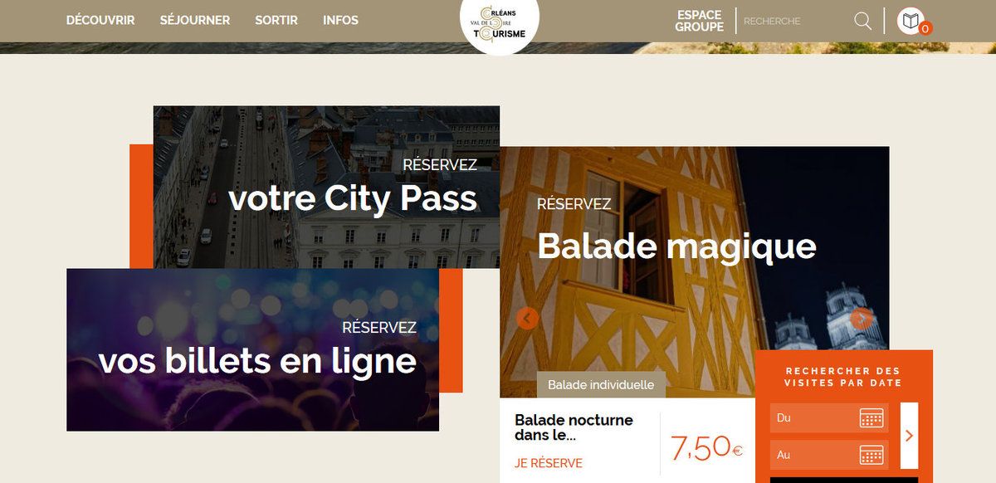
Task: Expand the Séjourner menu
Action: (x=195, y=20)
